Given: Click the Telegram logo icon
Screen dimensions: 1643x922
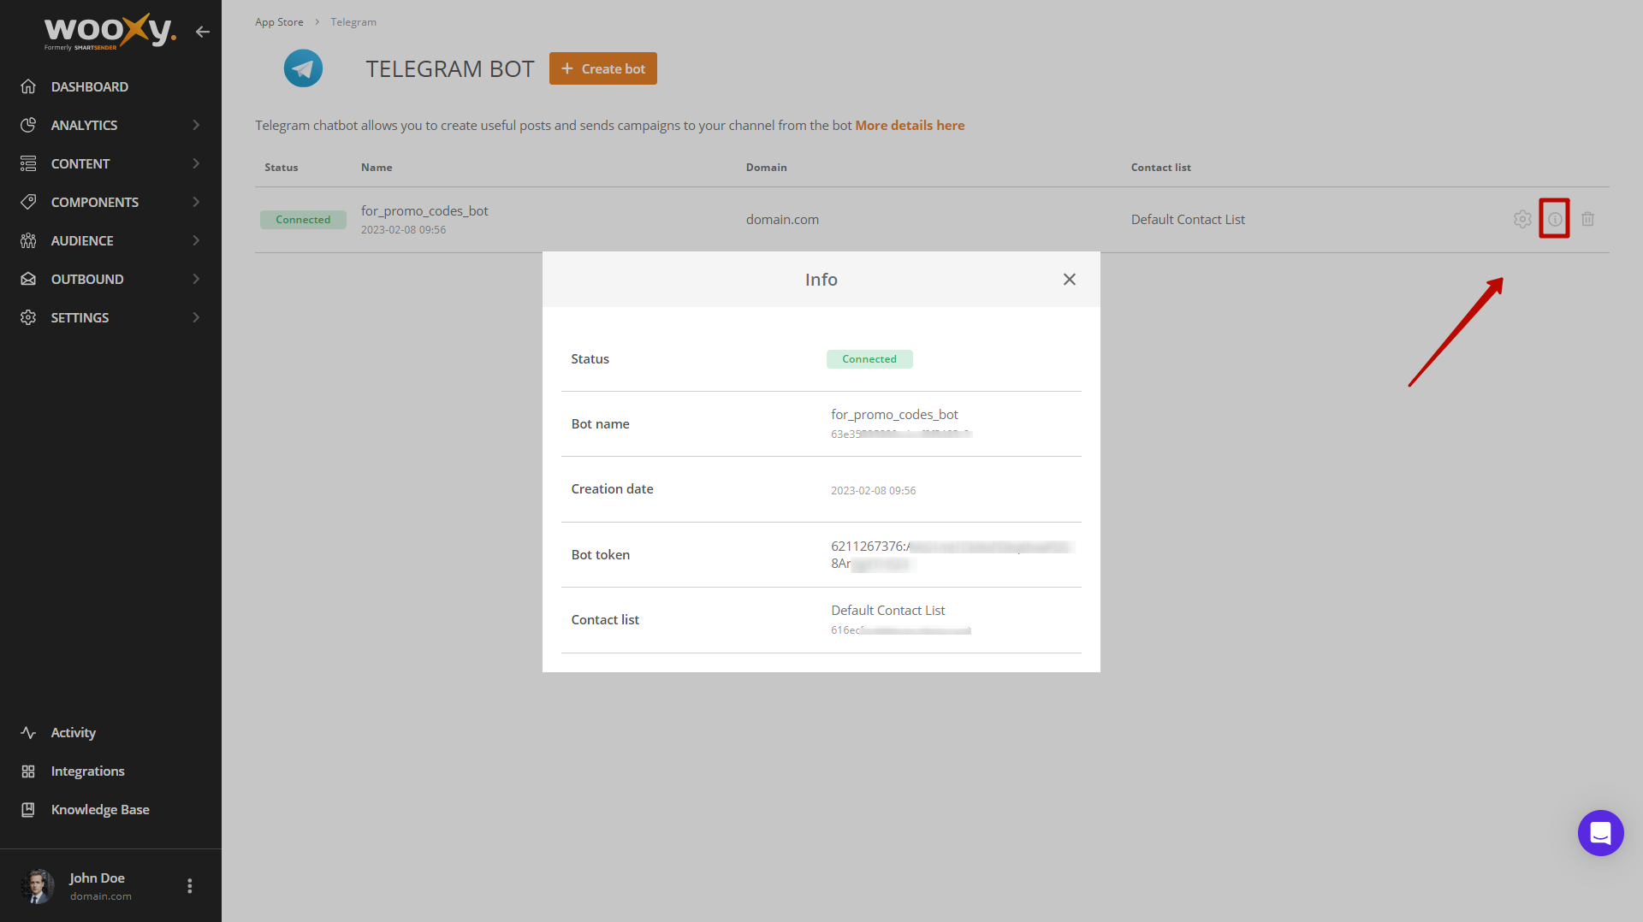Looking at the screenshot, I should [x=303, y=68].
